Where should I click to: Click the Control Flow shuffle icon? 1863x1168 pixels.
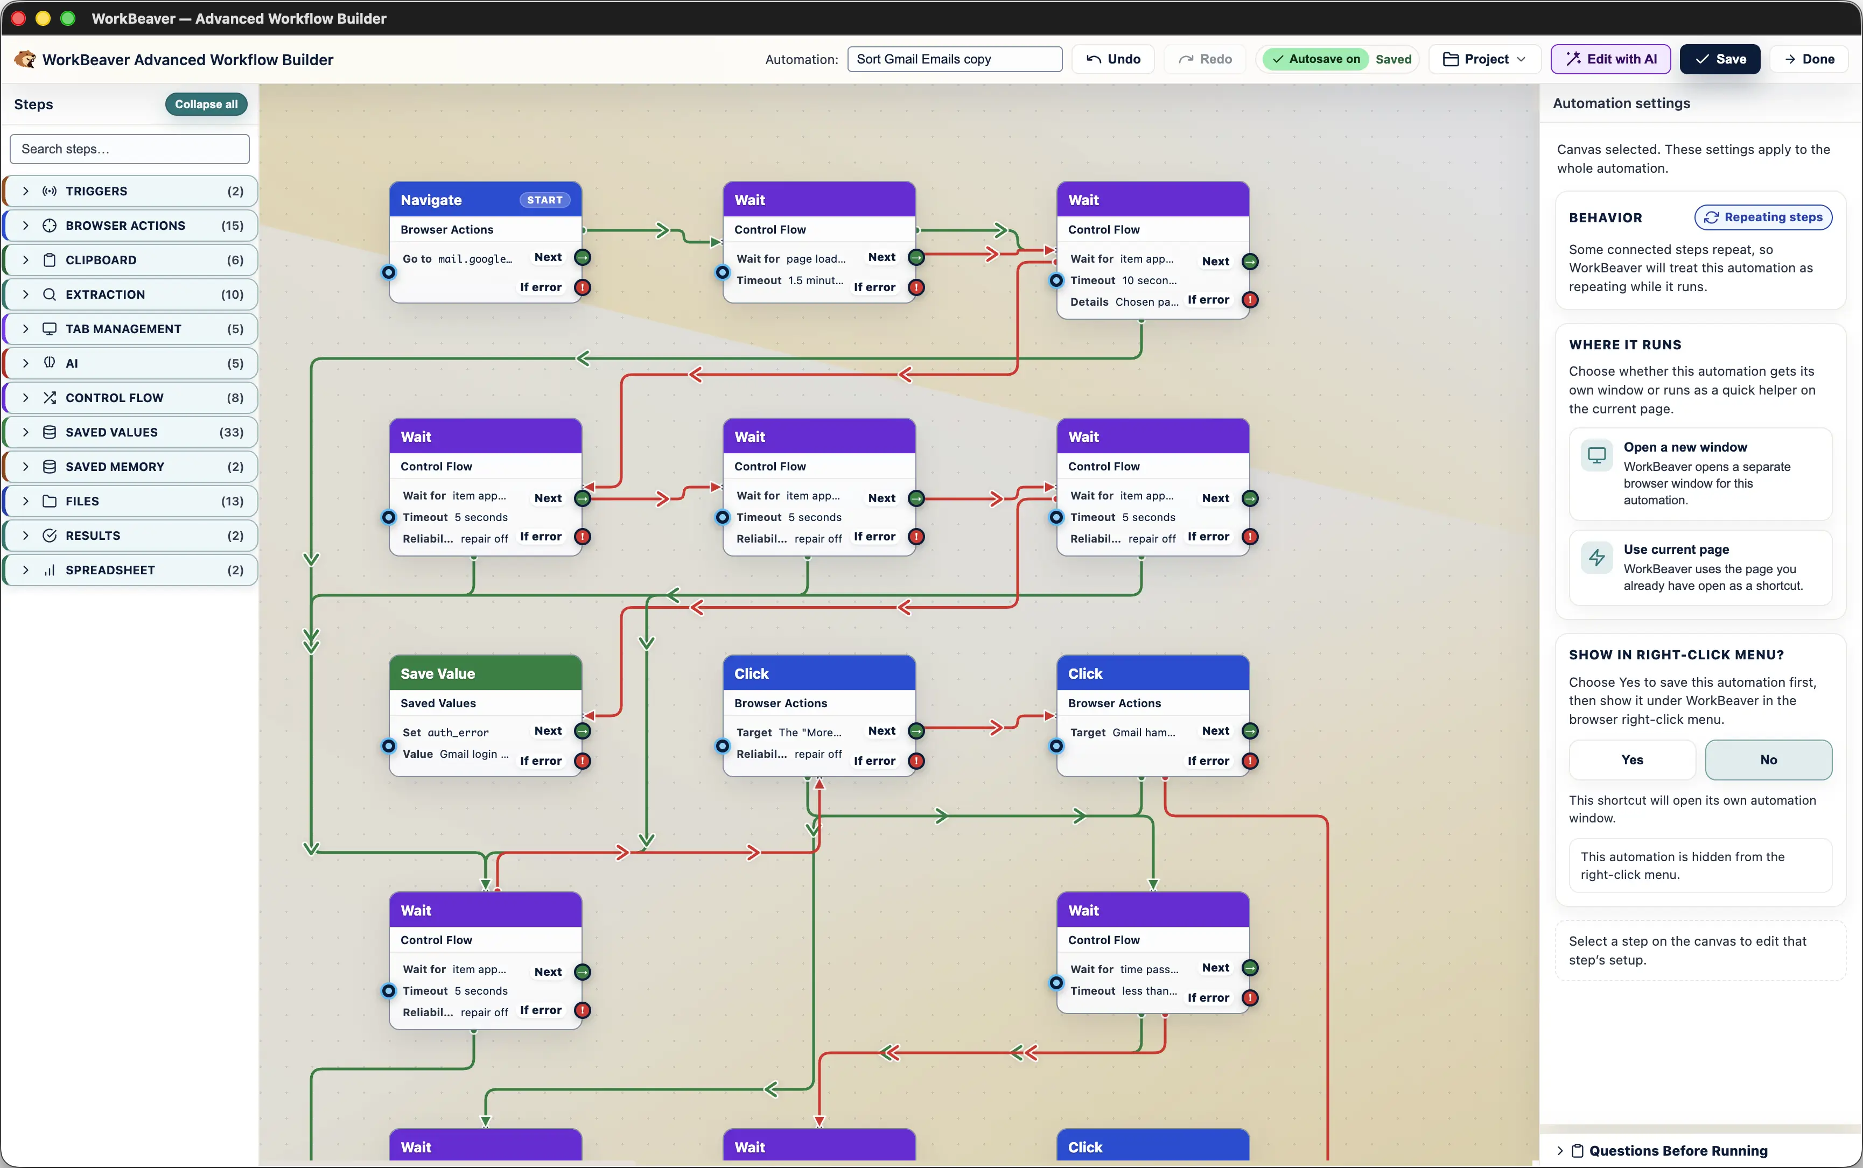coord(50,398)
